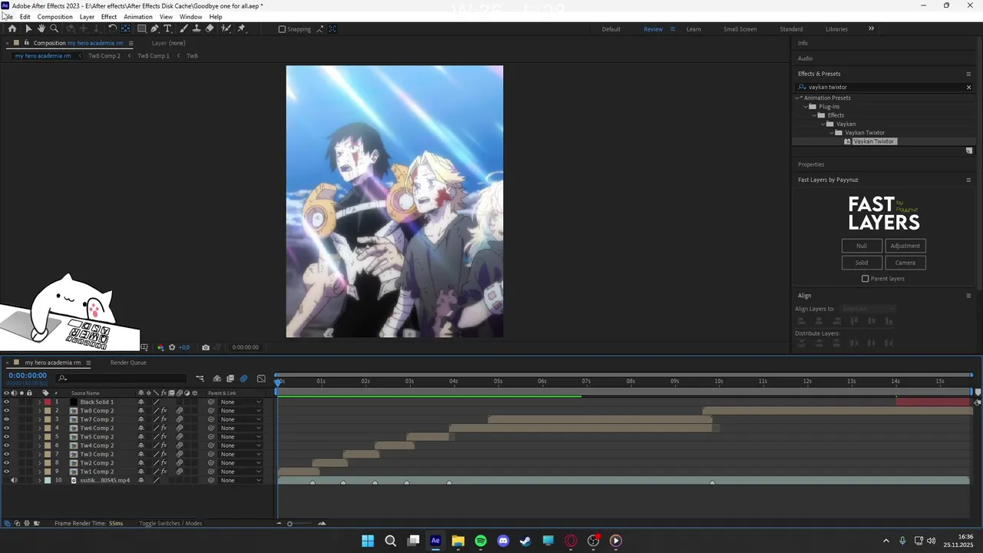
Task: Open the Parent dropdown for Tw8 Comp 2
Action: click(240, 411)
